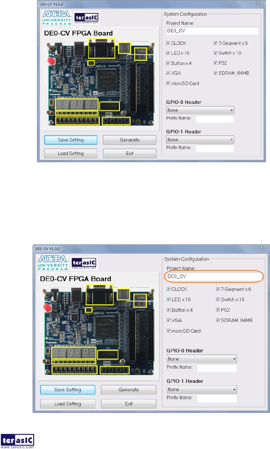The width and height of the screenshot is (270, 449).
Task: Toggle SDRAM, 64MB in lower window
Action: point(218,320)
